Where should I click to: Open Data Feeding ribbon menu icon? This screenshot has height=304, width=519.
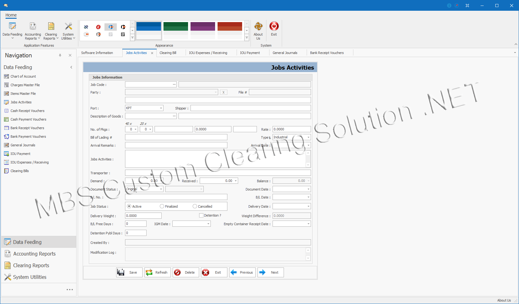12,26
